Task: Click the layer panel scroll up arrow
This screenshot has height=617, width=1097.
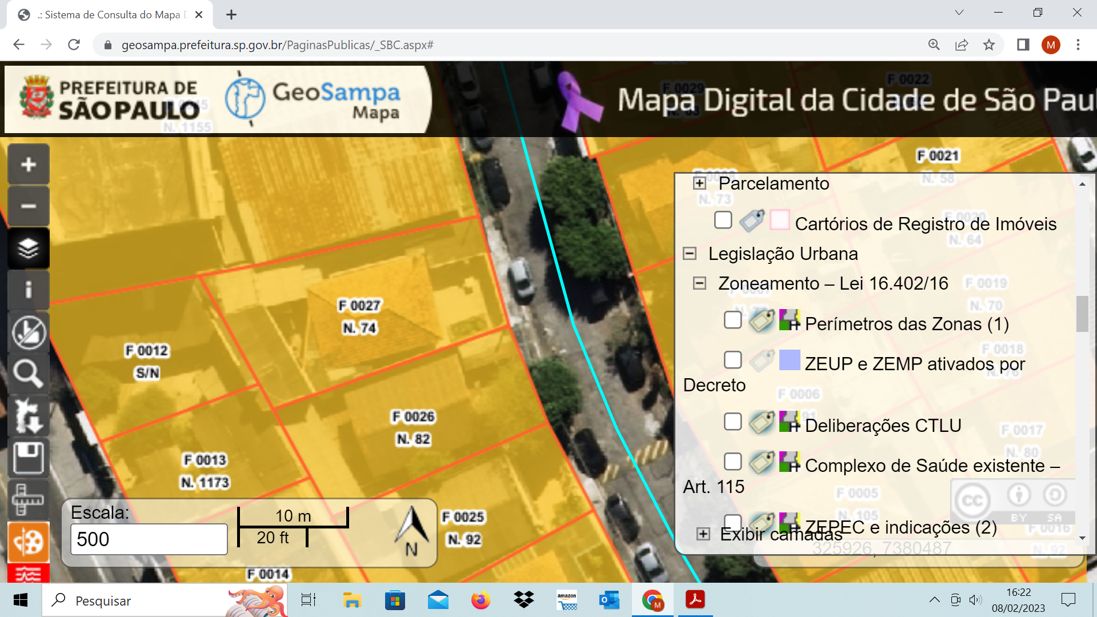Action: coord(1082,184)
